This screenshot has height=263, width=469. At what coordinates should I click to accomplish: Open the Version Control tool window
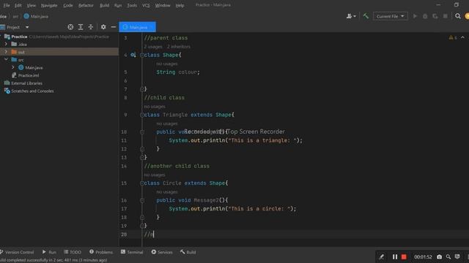click(17, 252)
